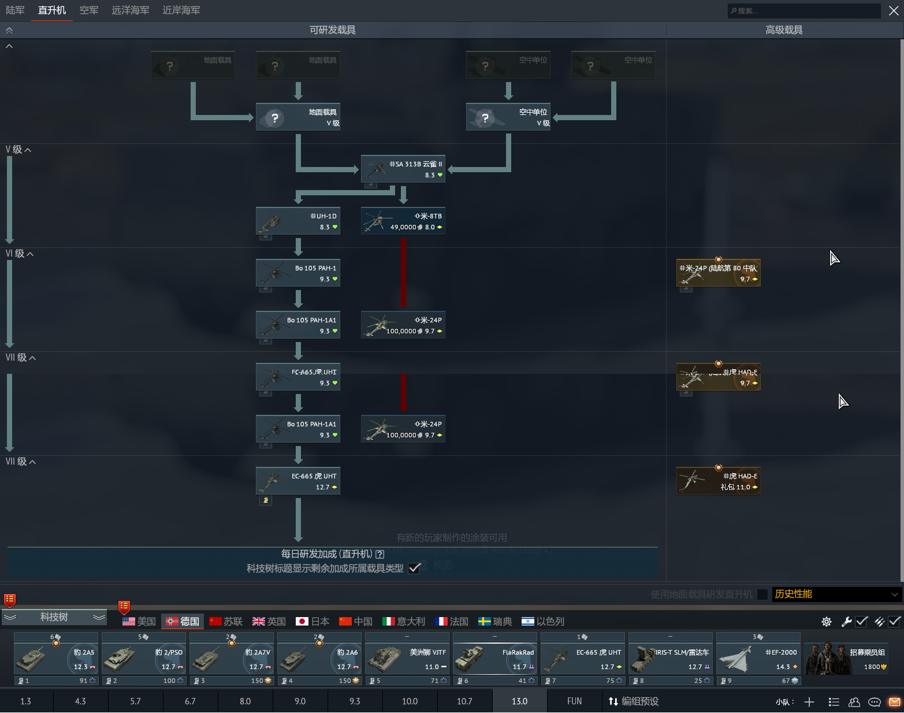
Task: Toggle the 科技树标题显示剩余加成 checkbox
Action: point(414,569)
